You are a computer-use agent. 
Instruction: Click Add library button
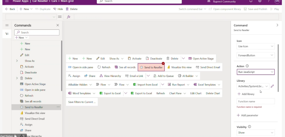[x=245, y=94]
